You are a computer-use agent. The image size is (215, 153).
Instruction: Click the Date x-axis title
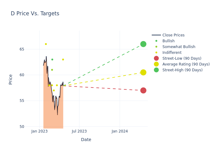click(86, 140)
